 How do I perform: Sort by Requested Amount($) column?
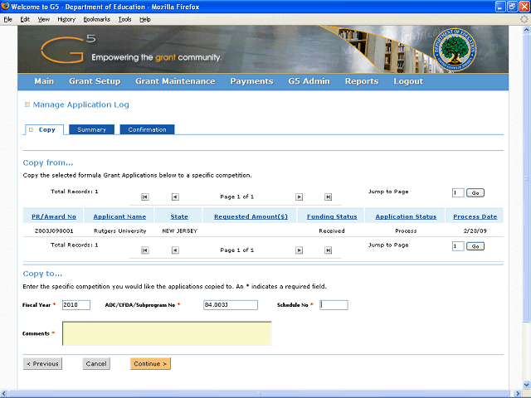(251, 216)
